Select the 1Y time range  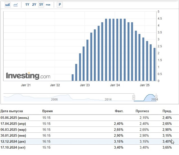(x=27, y=5)
